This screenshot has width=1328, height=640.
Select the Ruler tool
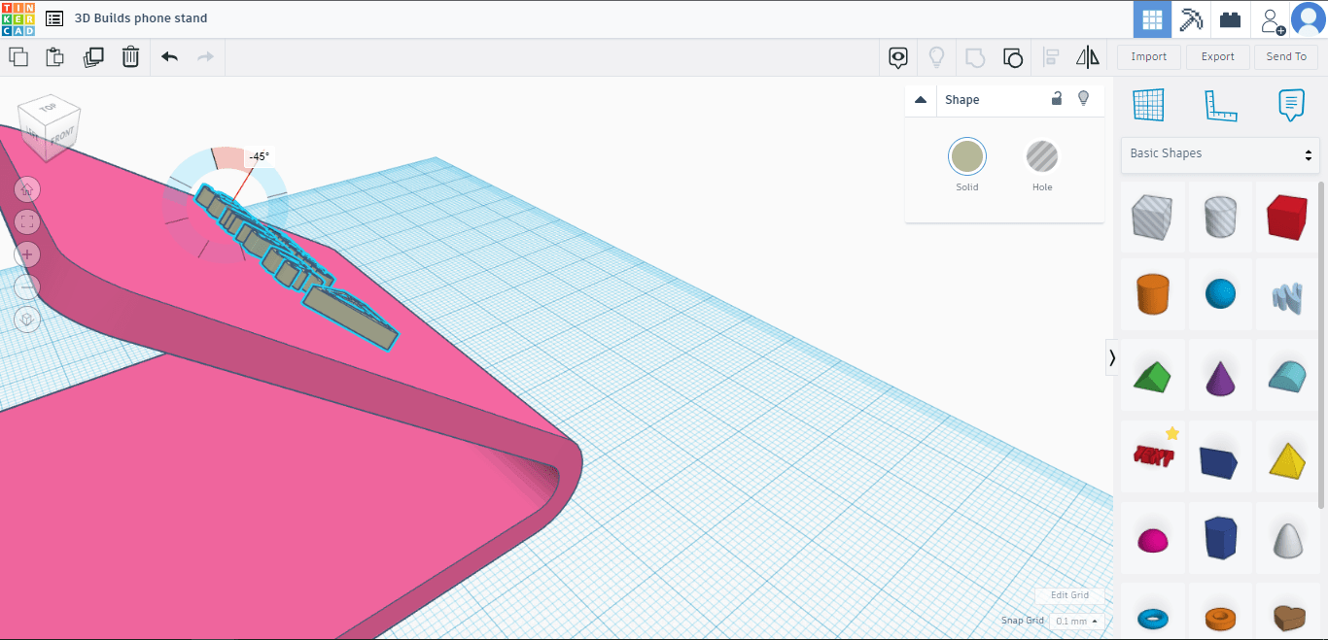[1219, 105]
